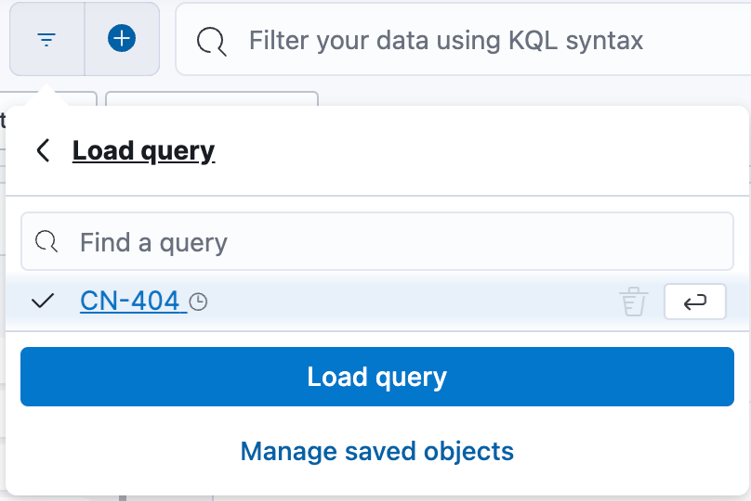Delete CN-404 with the trash icon
The width and height of the screenshot is (751, 501).
point(634,302)
